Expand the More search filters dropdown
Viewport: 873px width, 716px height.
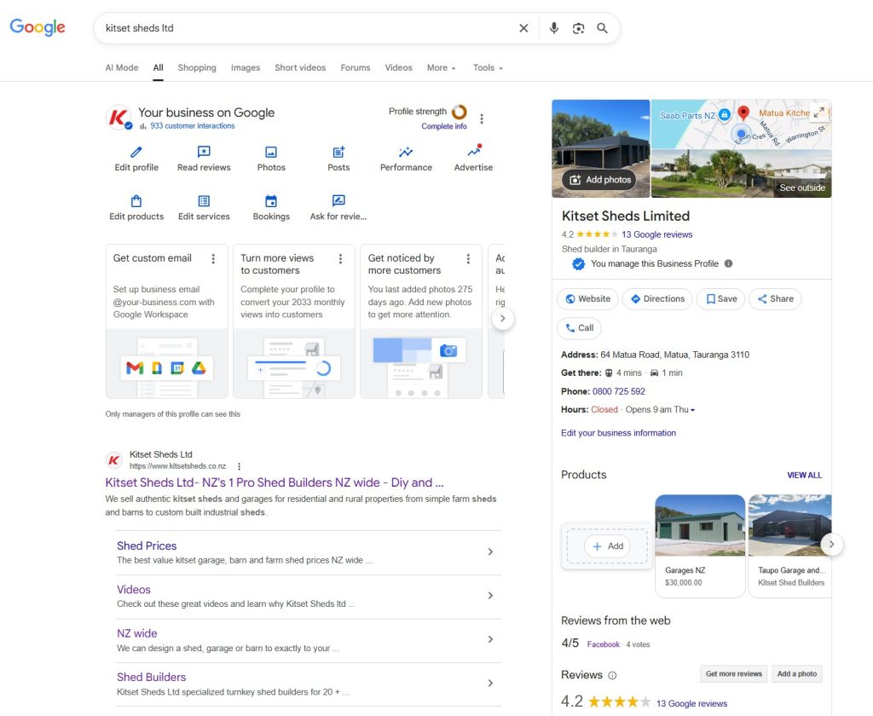[x=442, y=68]
